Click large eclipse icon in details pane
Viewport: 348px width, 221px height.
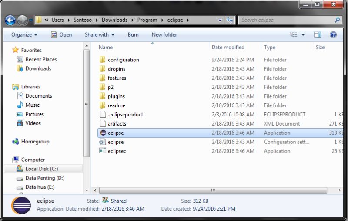(21, 205)
